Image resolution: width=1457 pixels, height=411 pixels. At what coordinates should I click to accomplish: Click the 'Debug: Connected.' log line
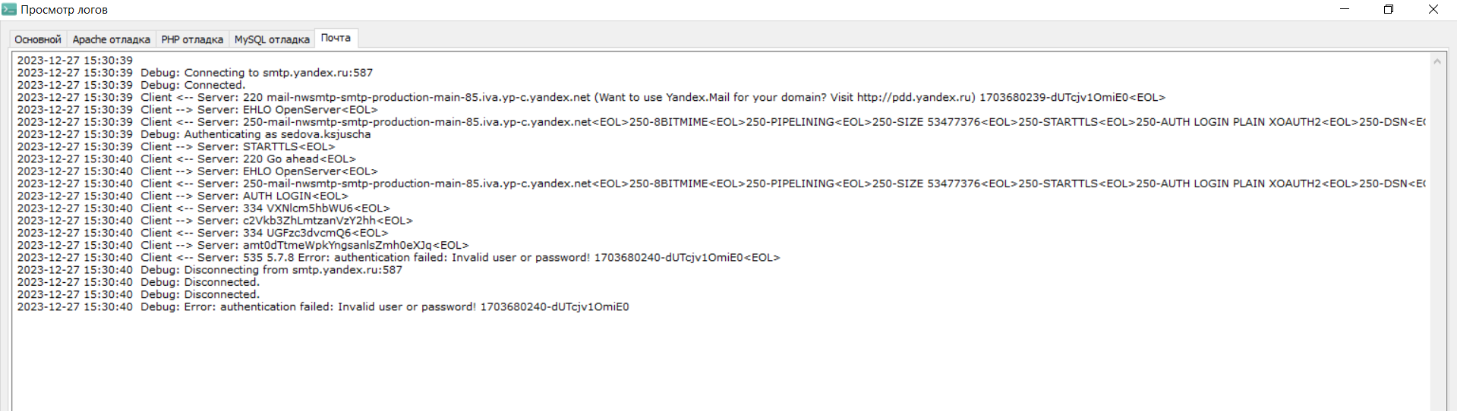pos(214,85)
